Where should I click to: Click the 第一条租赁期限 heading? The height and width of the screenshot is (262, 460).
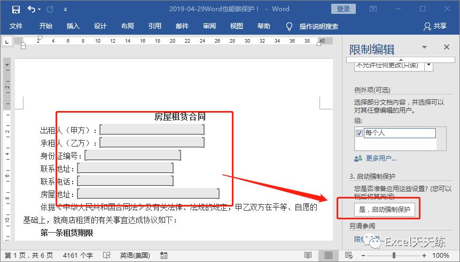click(x=67, y=233)
